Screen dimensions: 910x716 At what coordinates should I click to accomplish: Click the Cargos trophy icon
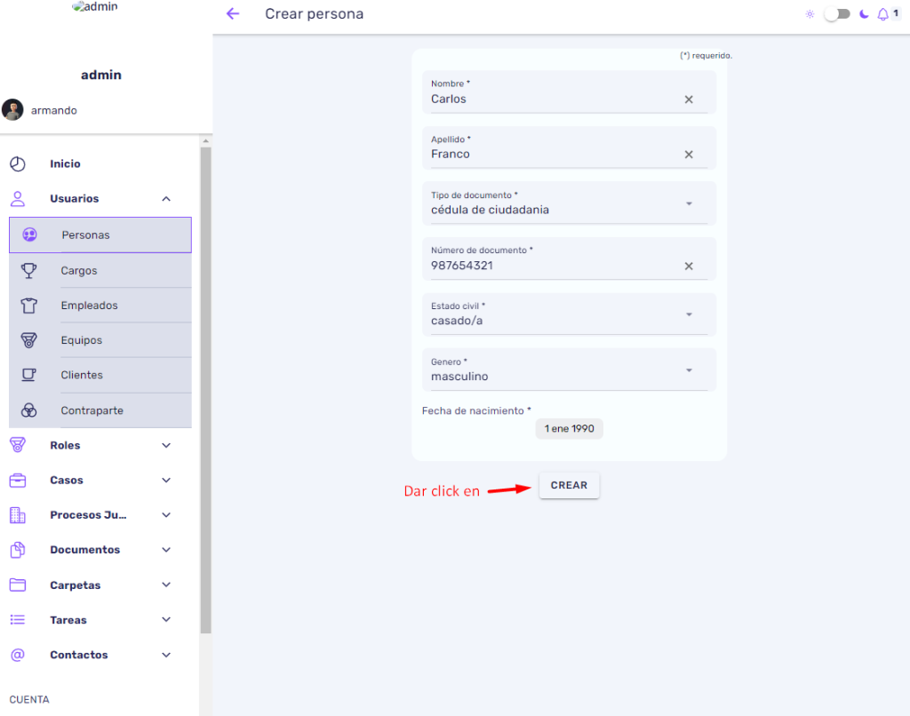pyautogui.click(x=29, y=270)
